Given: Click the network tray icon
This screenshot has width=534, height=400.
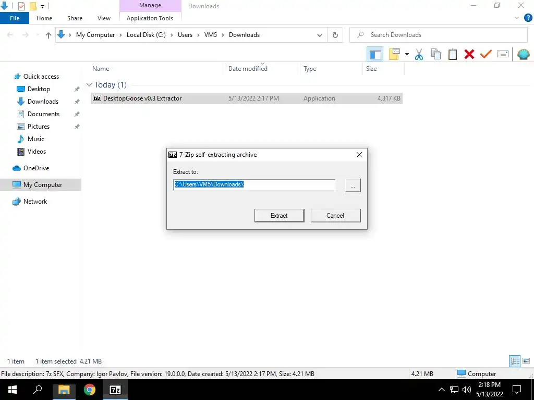Looking at the screenshot, I should (x=454, y=390).
